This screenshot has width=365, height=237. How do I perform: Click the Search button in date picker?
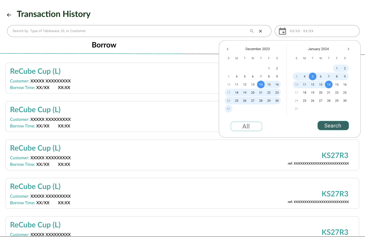click(x=333, y=125)
